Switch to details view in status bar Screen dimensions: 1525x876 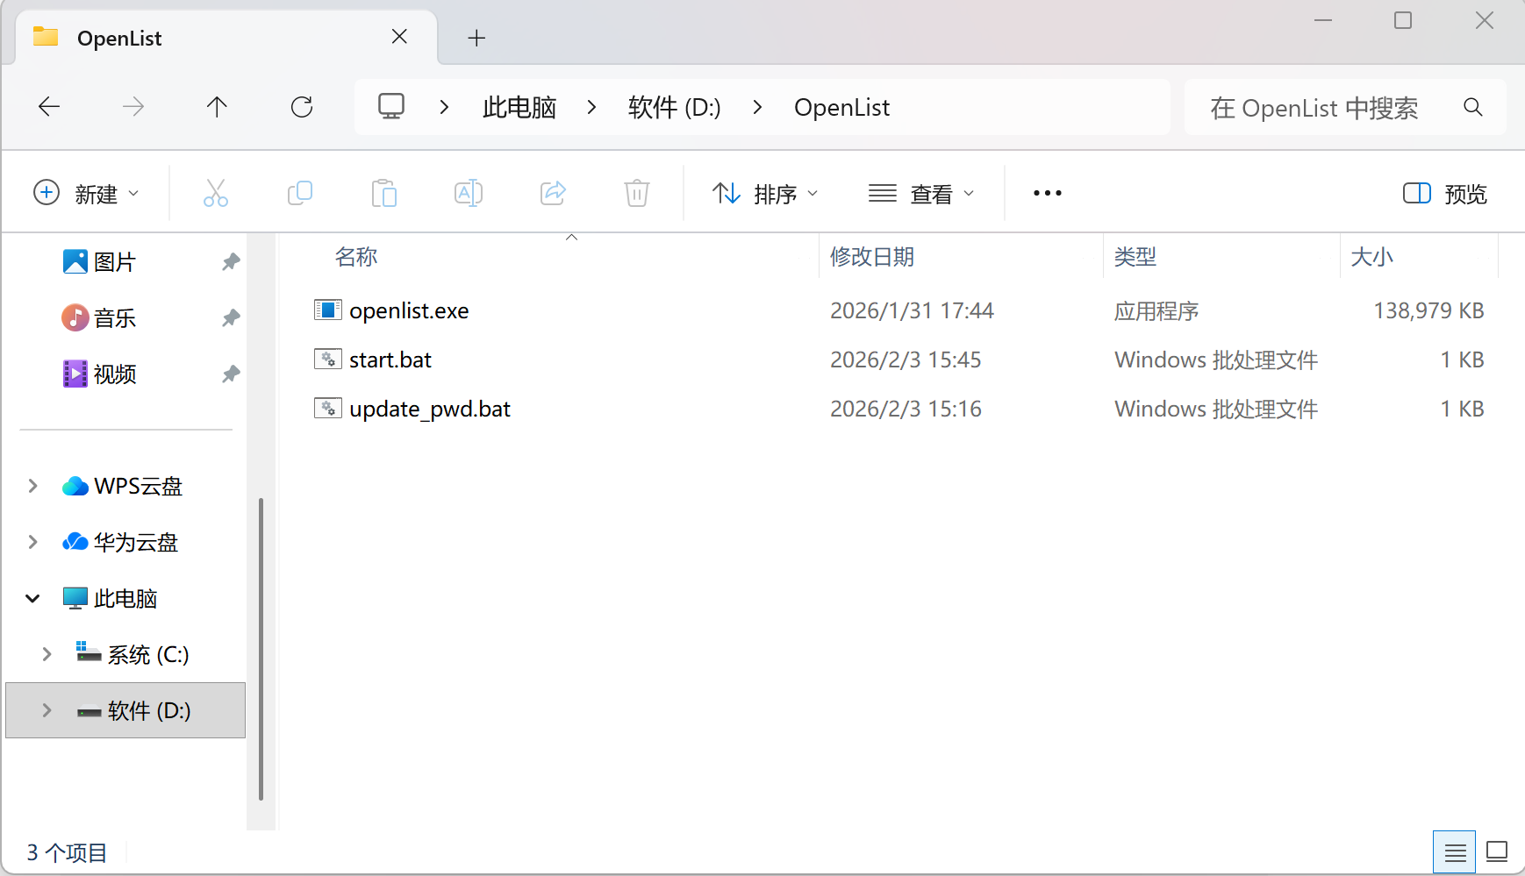(1454, 851)
